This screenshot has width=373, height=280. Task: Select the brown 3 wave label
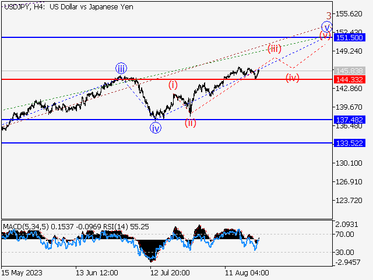click(x=329, y=16)
